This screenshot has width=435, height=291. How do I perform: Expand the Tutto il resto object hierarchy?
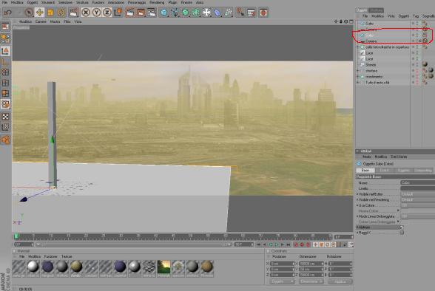[x=358, y=83]
